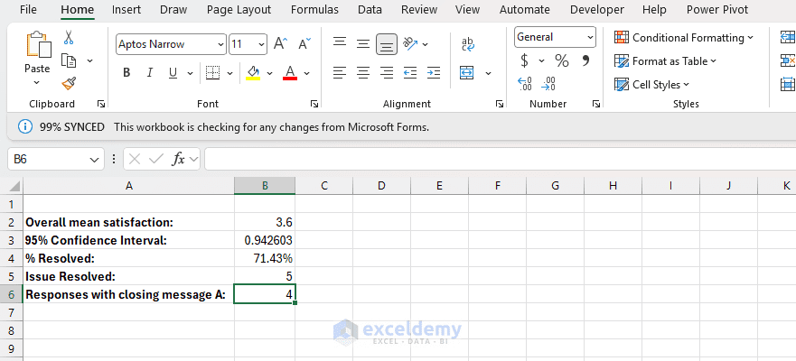The height and width of the screenshot is (361, 796).
Task: Switch to the Formulas tab
Action: (314, 10)
